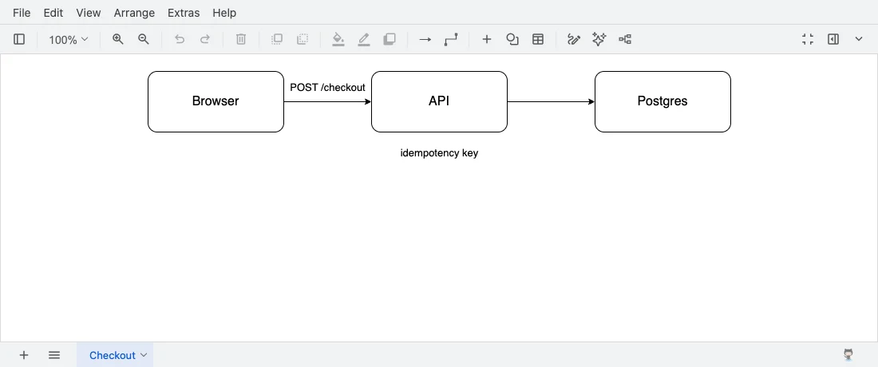878x367 pixels.
Task: Click the Generate sparkles icon
Action: point(599,39)
